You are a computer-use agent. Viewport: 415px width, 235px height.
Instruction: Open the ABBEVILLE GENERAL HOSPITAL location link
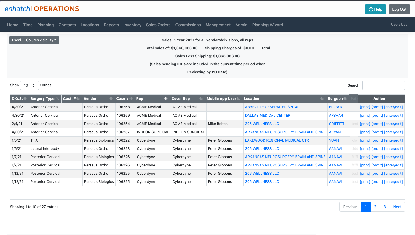(272, 107)
